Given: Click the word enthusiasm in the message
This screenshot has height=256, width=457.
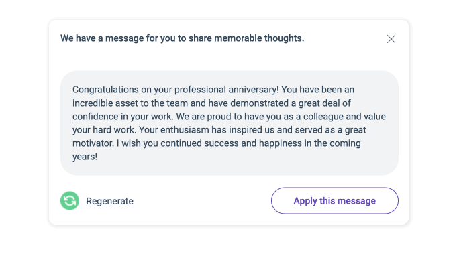Looking at the screenshot, I should click(x=185, y=130).
